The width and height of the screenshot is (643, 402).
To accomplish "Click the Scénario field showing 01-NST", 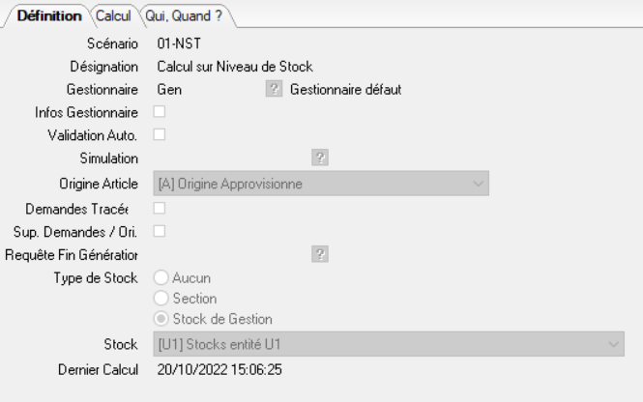I will (x=179, y=44).
